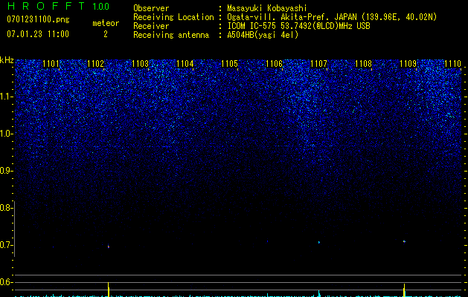The image size is (468, 297).
Task: Click the kHz axis unit label
Action: [x=7, y=60]
